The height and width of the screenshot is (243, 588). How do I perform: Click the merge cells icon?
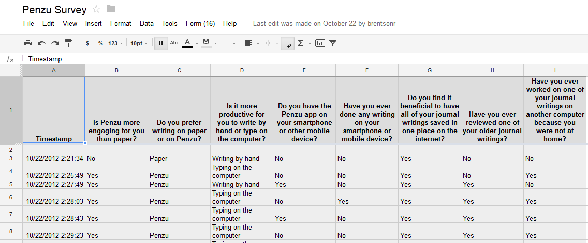[268, 43]
